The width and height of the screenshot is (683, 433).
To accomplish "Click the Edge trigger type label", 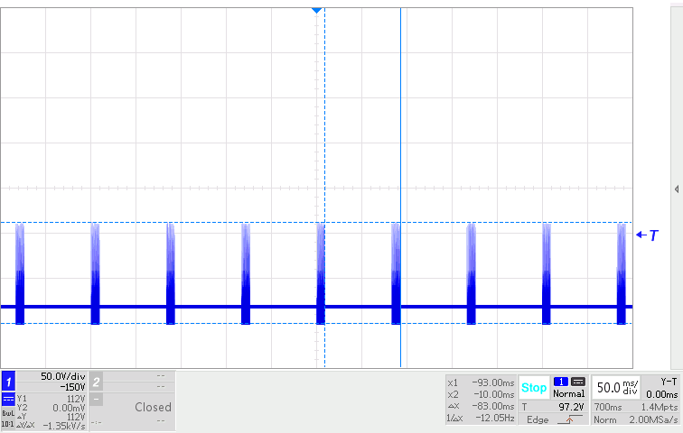I will tap(537, 420).
